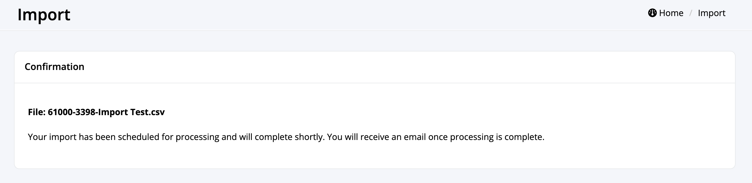Click the dashboard gauge icon beside Home
The height and width of the screenshot is (183, 752).
point(652,13)
